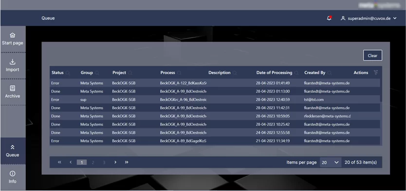The width and height of the screenshot is (406, 191).
Task: Search icon in Date of Processing header
Action: pyautogui.click(x=296, y=73)
